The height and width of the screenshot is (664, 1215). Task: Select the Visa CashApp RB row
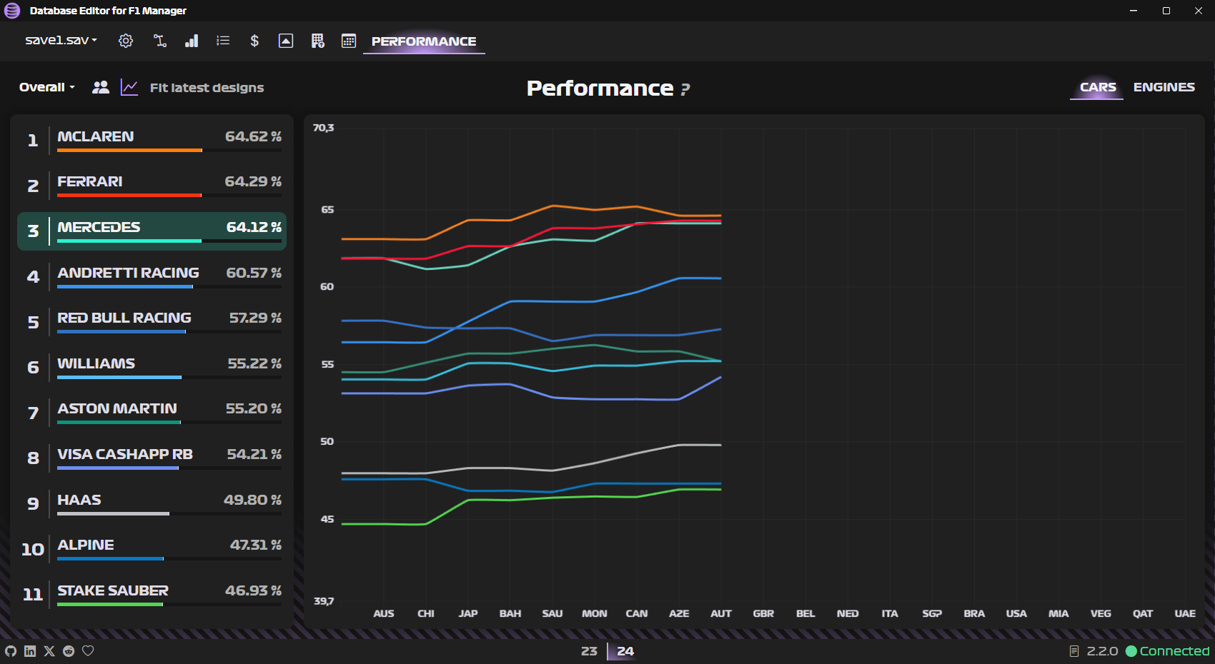pyautogui.click(x=152, y=458)
